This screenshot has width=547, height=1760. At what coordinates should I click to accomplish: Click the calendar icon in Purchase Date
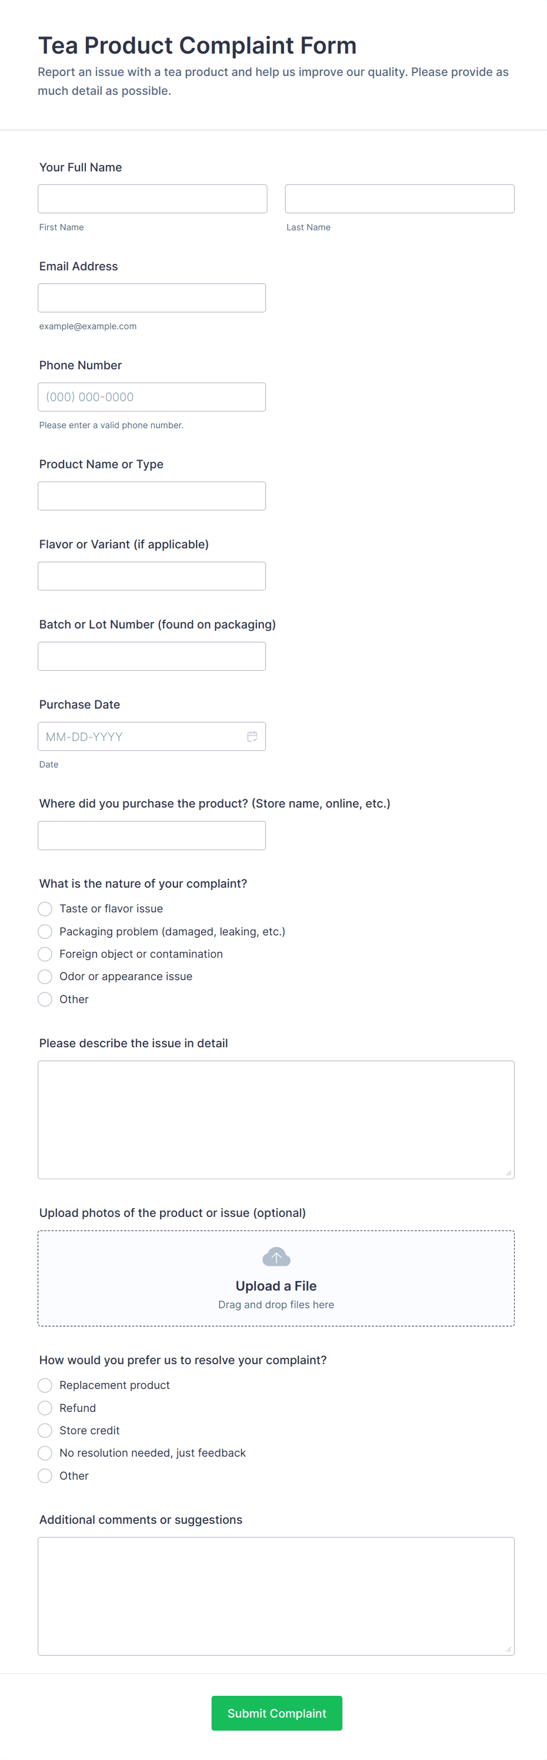point(252,736)
